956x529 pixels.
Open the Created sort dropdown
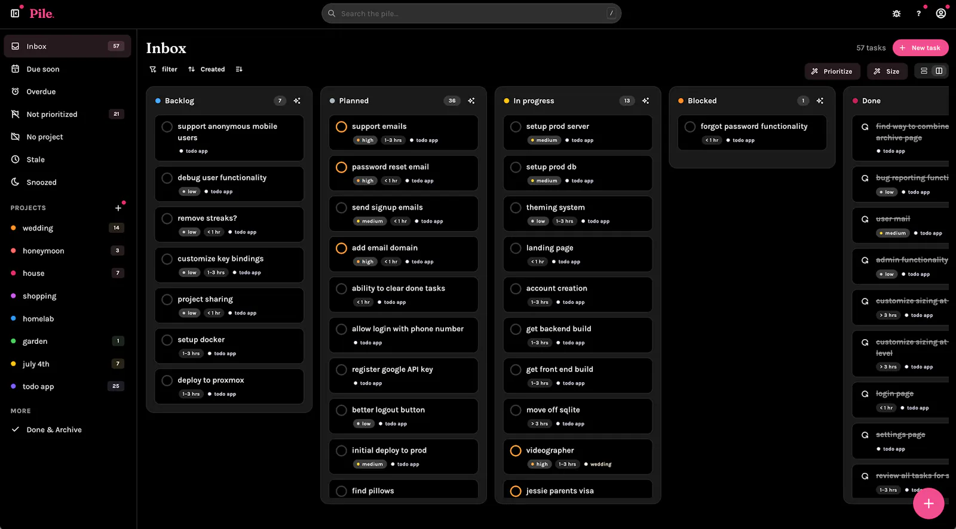(x=207, y=69)
